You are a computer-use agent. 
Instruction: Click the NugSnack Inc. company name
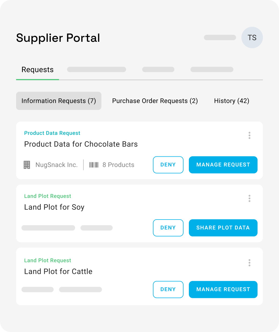pos(57,165)
